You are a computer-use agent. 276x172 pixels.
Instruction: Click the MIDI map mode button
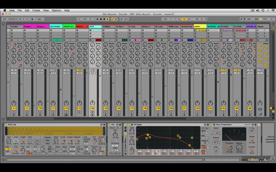coord(256,19)
